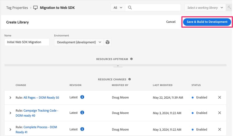Click info icon for Campaign Tracking Code revision
This screenshot has width=233, height=136.
82,113
